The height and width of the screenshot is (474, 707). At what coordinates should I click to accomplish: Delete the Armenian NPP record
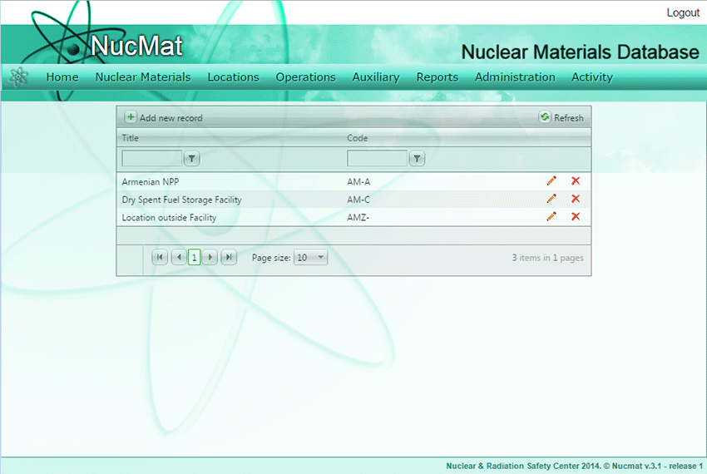pyautogui.click(x=575, y=181)
